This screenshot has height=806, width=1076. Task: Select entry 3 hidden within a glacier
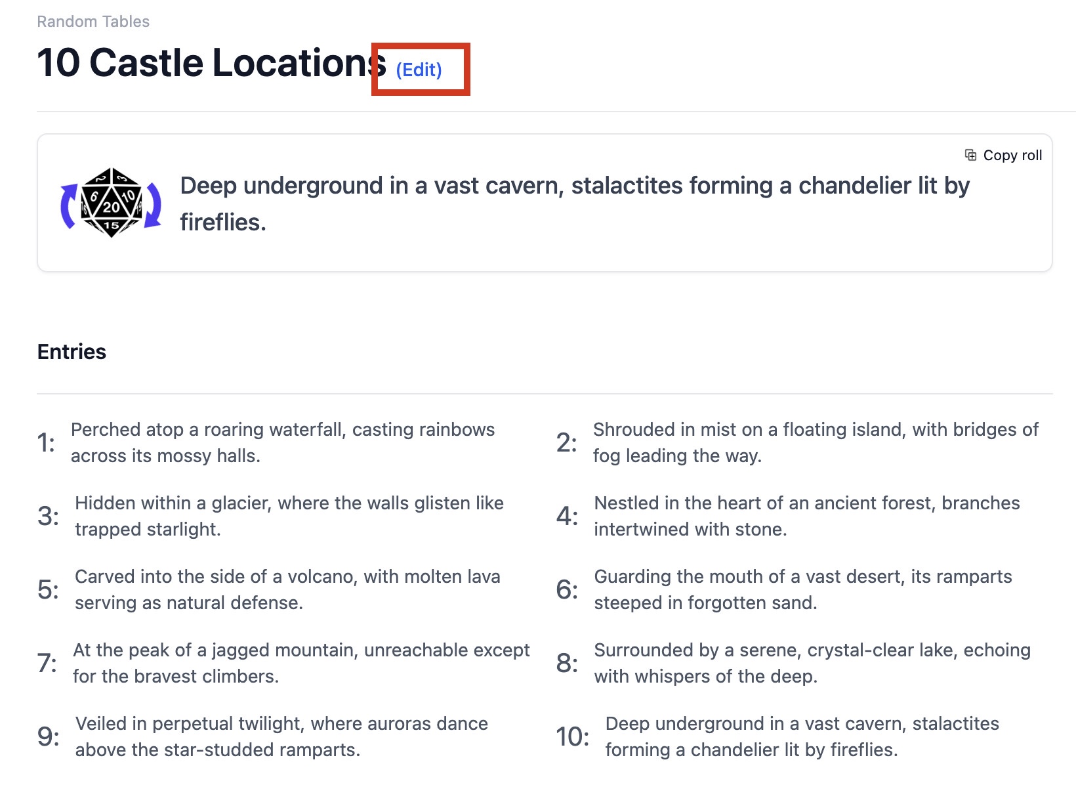point(289,516)
